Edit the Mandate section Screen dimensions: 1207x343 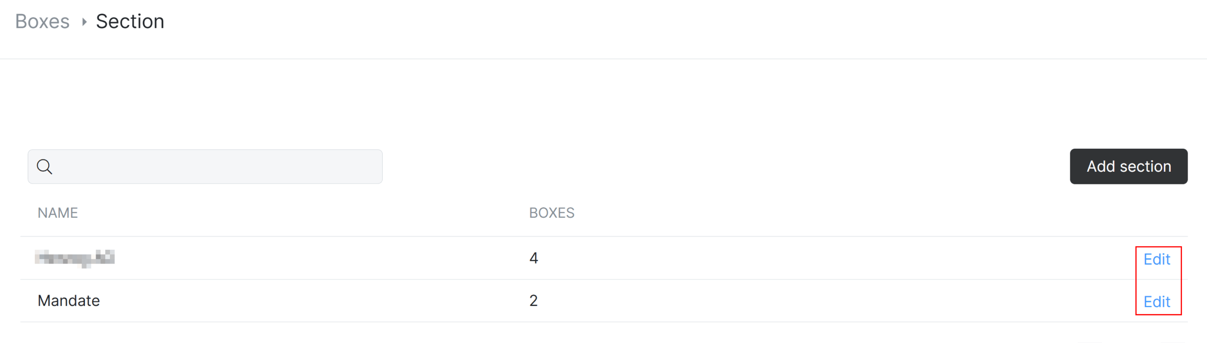pos(1157,302)
